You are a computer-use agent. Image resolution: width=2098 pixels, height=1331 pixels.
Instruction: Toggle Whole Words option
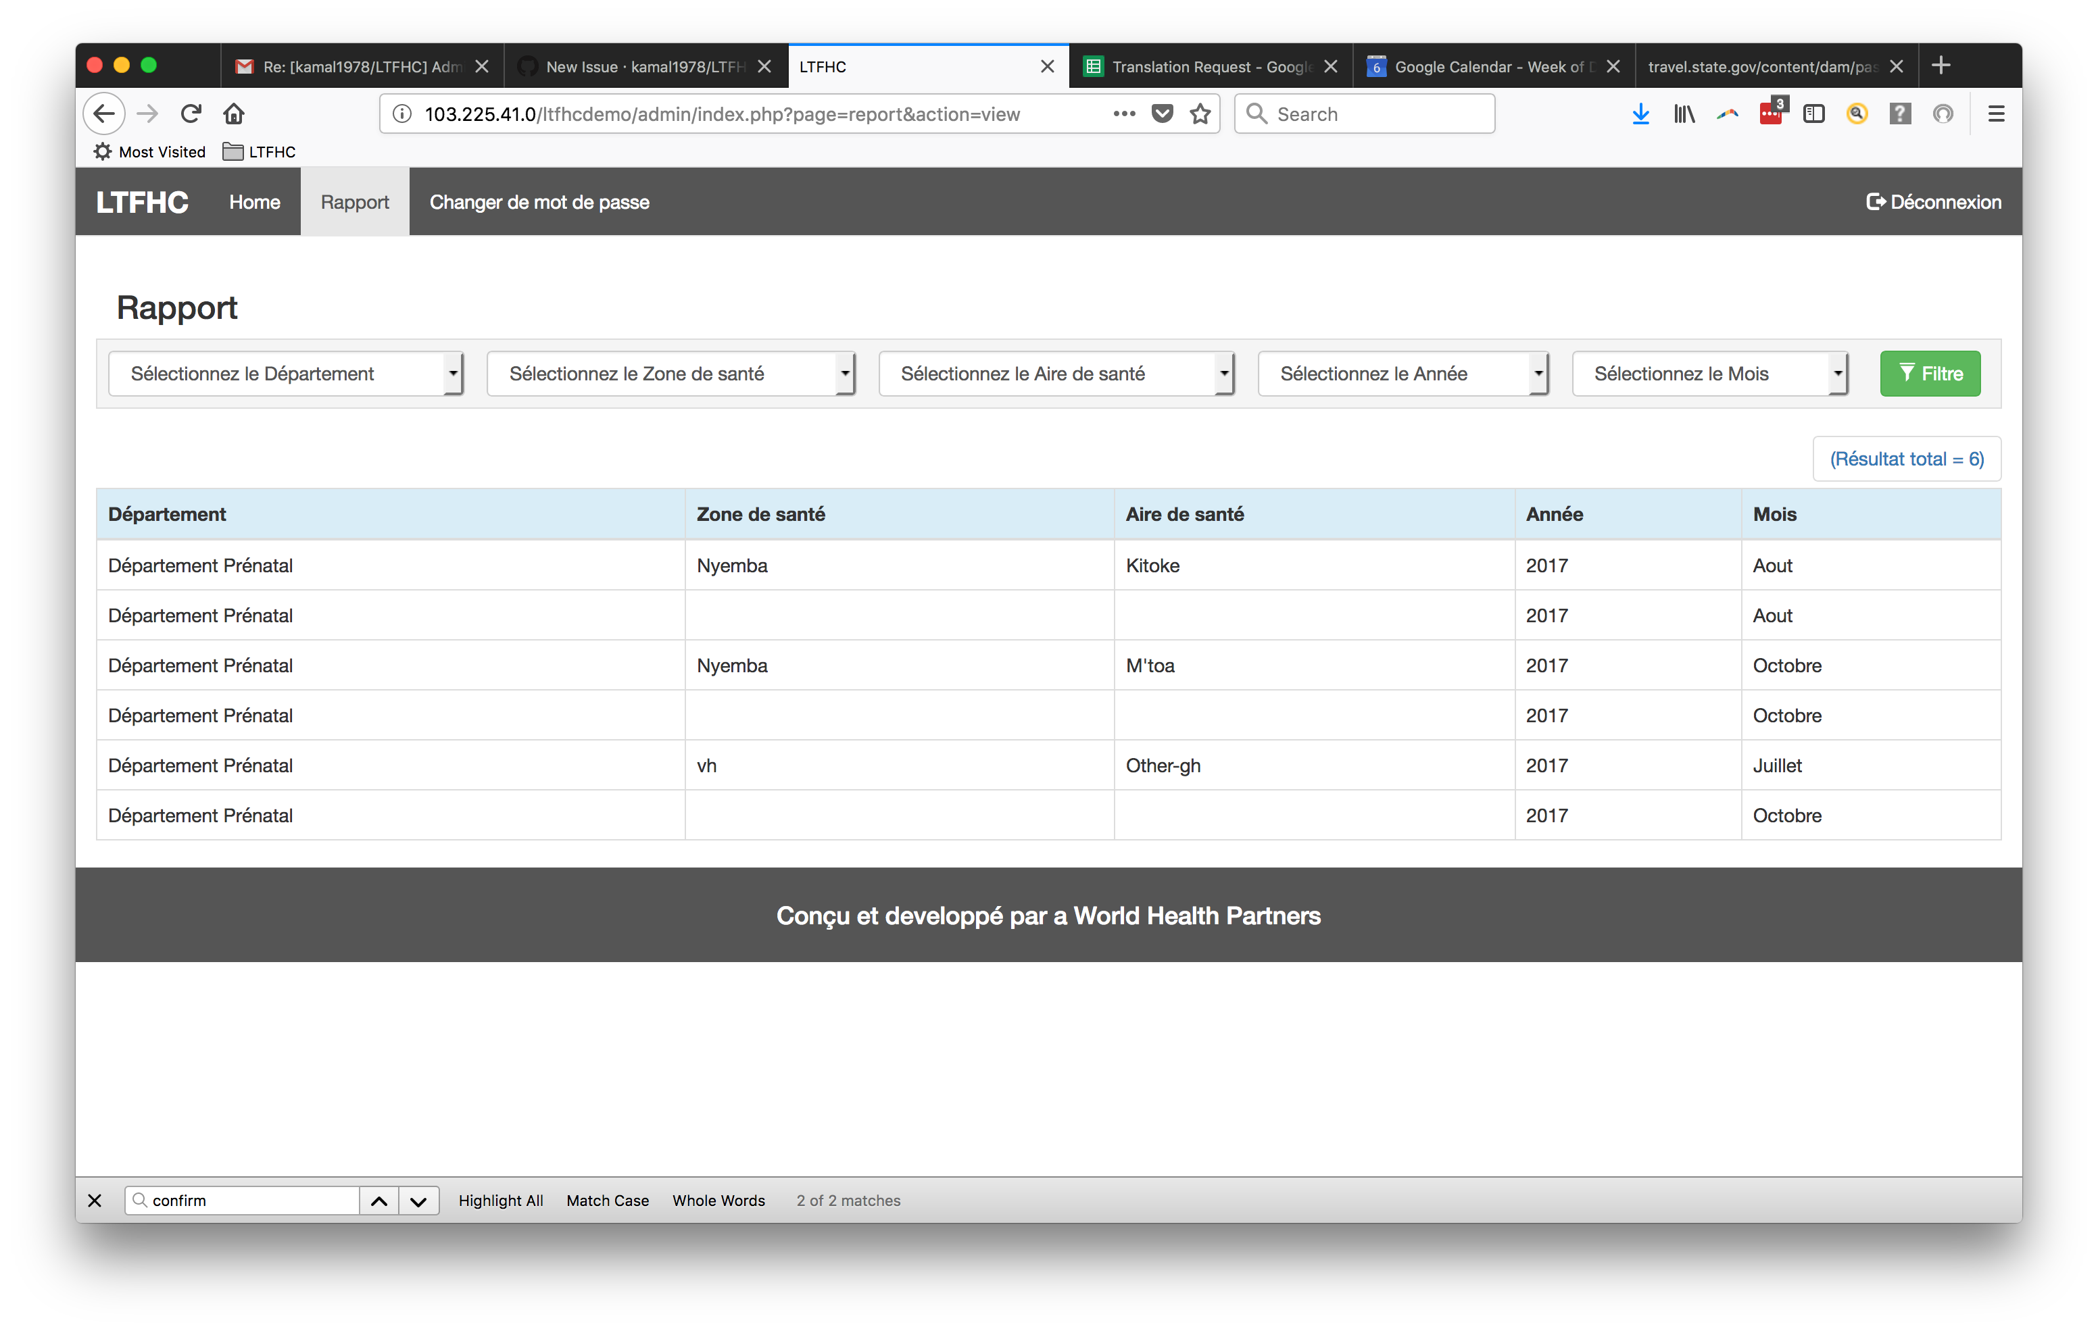[718, 1201]
